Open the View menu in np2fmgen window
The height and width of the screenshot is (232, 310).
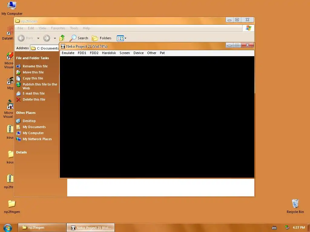coord(42,28)
